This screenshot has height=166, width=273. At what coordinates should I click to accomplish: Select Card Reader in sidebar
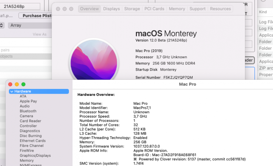tap(30, 121)
